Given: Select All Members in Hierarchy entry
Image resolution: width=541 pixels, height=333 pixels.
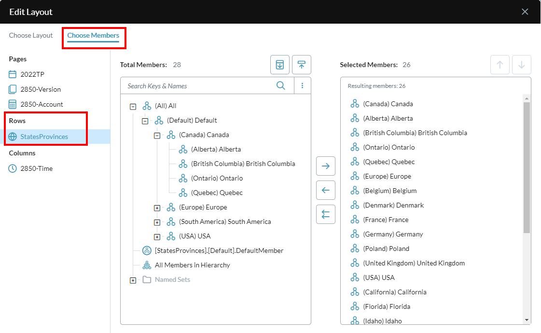Looking at the screenshot, I should 192,265.
